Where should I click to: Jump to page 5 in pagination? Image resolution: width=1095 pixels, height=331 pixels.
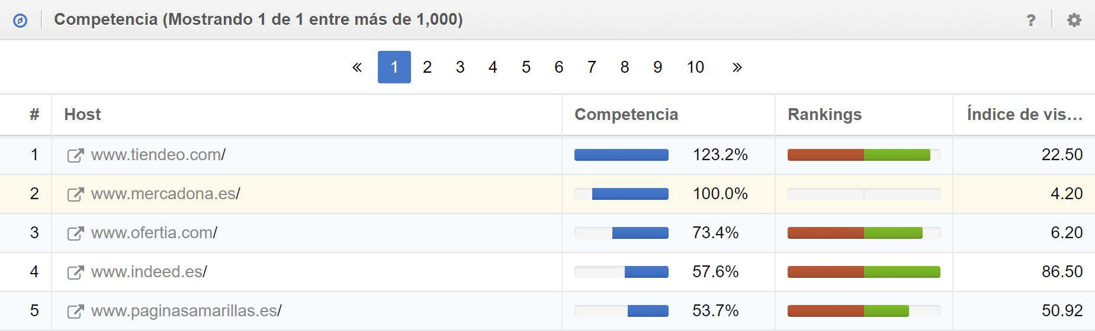click(x=526, y=67)
